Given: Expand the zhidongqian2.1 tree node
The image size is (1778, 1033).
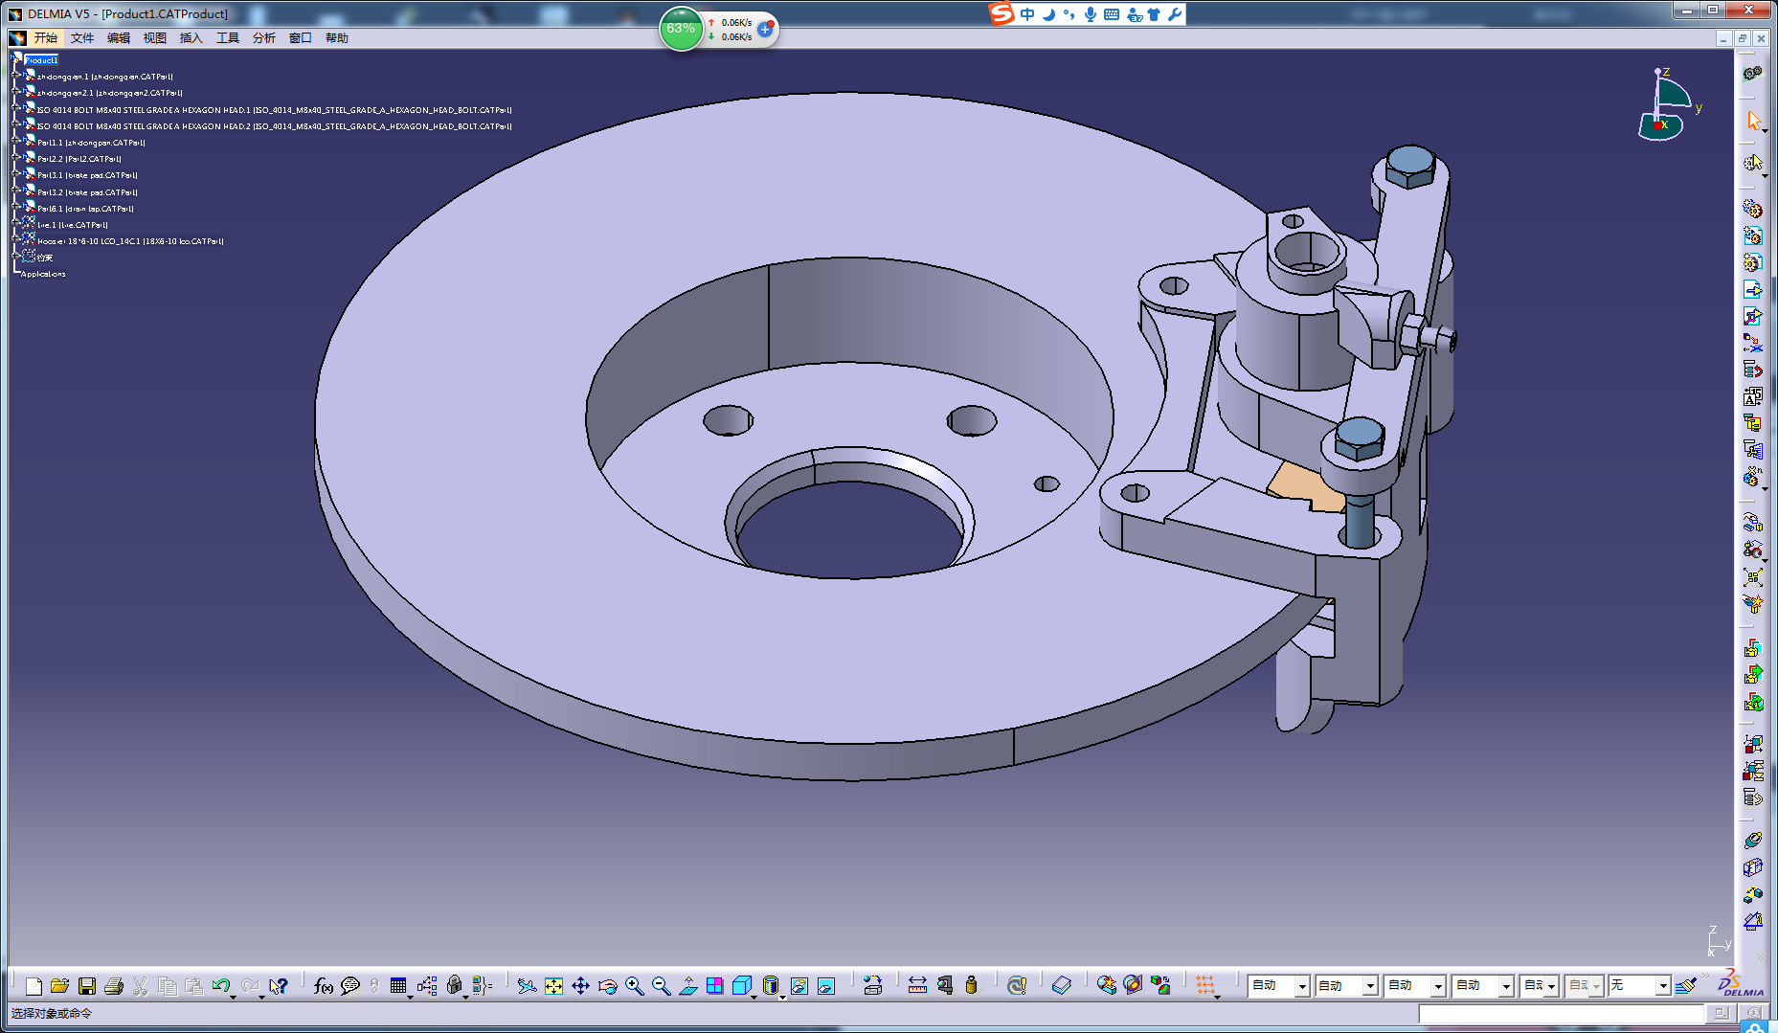Looking at the screenshot, I should tap(16, 93).
